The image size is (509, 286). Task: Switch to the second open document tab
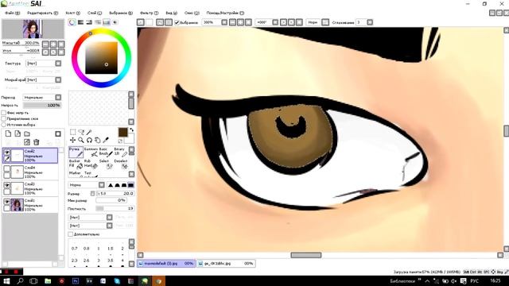point(226,263)
